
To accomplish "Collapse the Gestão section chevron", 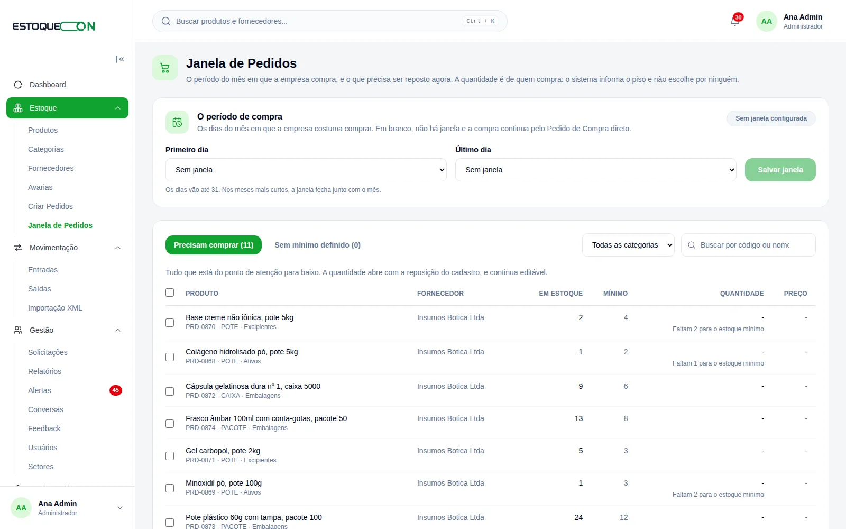I will pos(118,330).
